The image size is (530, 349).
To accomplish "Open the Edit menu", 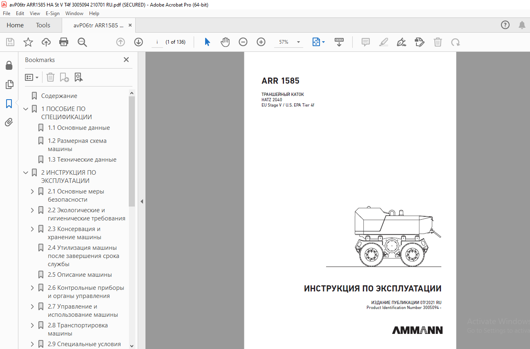I will 20,13.
